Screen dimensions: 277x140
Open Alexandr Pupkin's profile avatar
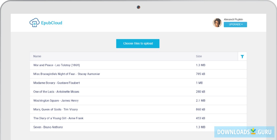coord(217,23)
